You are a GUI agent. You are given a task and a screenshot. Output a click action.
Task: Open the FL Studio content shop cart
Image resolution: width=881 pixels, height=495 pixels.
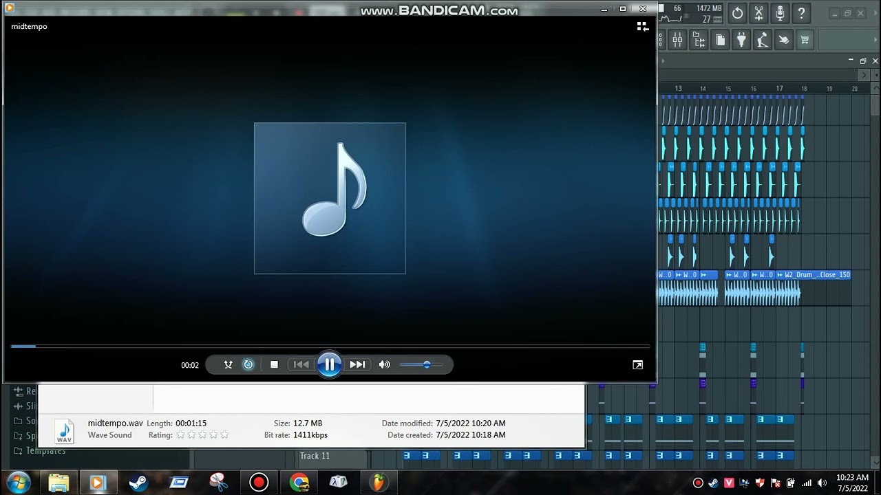pos(805,40)
